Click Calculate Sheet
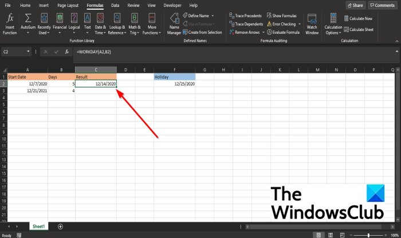Image resolution: width=401 pixels, height=238 pixels. [x=359, y=29]
